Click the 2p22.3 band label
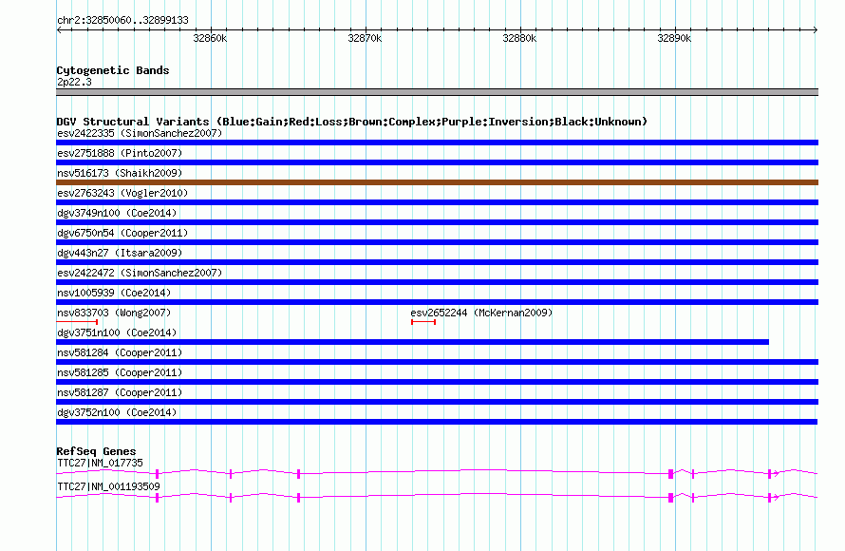Screen dimensions: 845x551 point(74,82)
